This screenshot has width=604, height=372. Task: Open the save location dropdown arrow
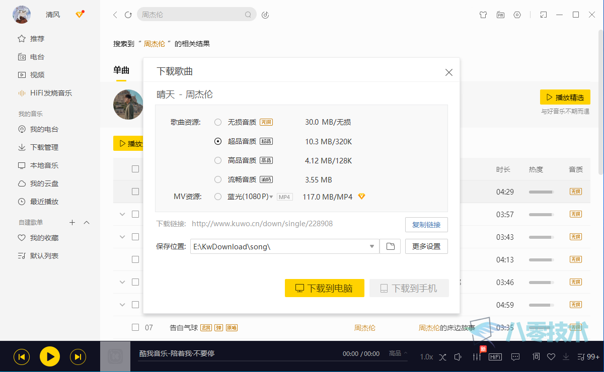tap(372, 246)
